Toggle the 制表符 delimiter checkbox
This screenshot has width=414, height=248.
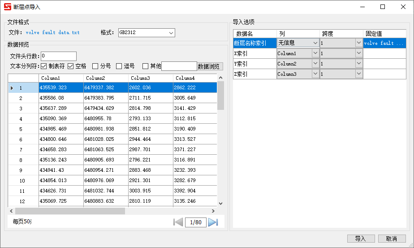tap(44, 66)
